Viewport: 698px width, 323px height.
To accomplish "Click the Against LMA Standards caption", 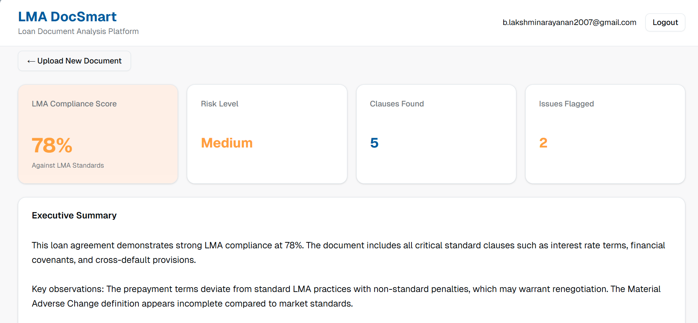I will point(68,165).
